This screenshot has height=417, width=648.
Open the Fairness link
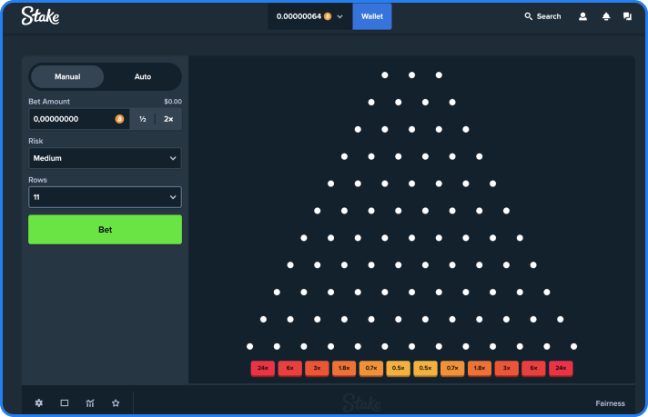tap(610, 403)
